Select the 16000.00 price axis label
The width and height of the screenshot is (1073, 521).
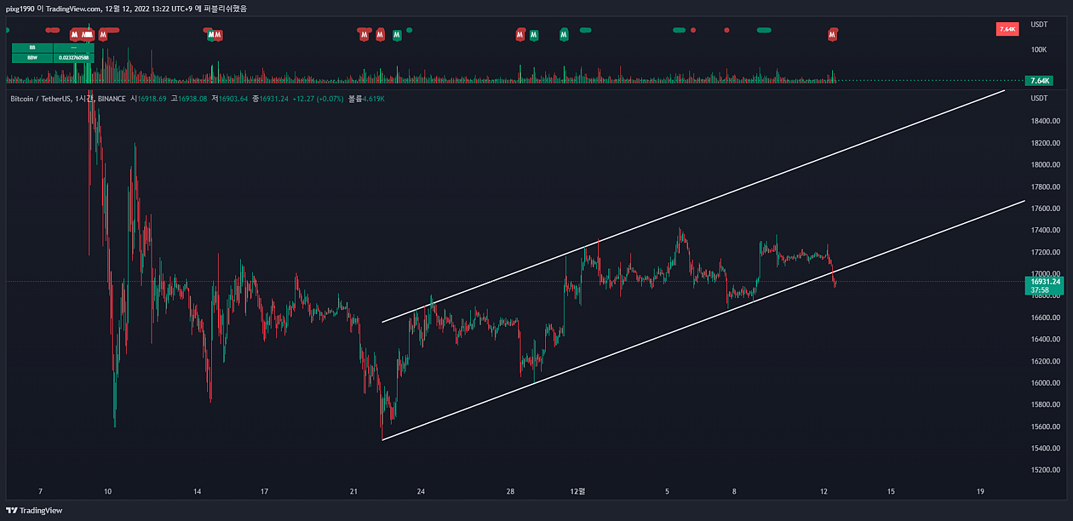pyautogui.click(x=1046, y=383)
